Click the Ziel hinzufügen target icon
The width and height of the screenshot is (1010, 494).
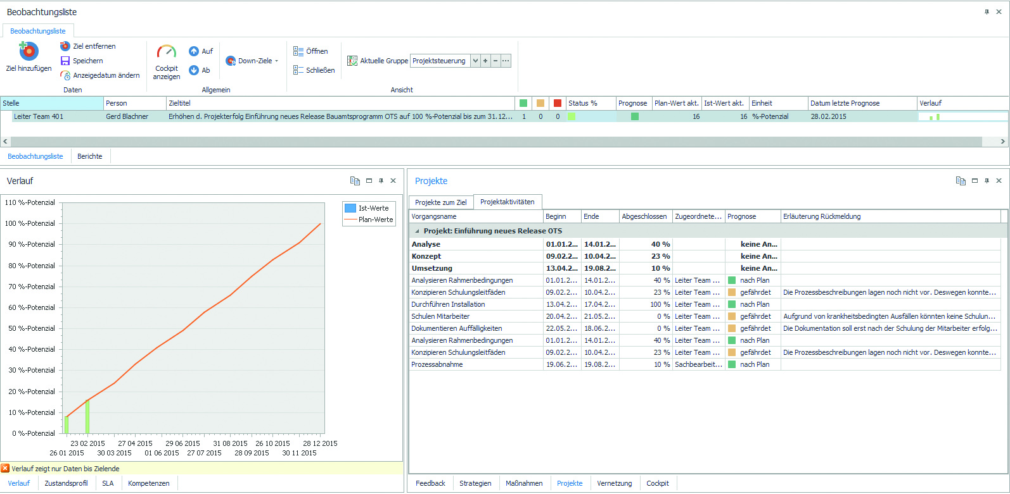pos(29,51)
